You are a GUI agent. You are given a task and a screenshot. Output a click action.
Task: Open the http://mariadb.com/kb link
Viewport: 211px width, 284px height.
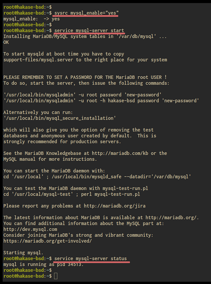(x=120, y=153)
